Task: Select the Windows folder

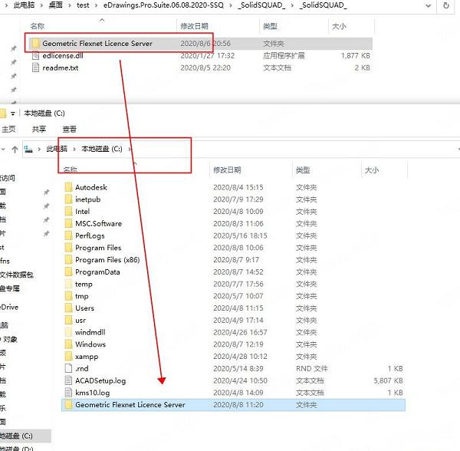Action: 90,344
